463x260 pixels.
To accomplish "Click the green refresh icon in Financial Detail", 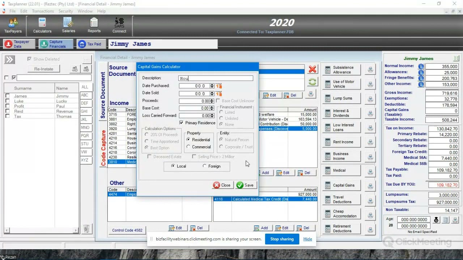I will (x=313, y=82).
